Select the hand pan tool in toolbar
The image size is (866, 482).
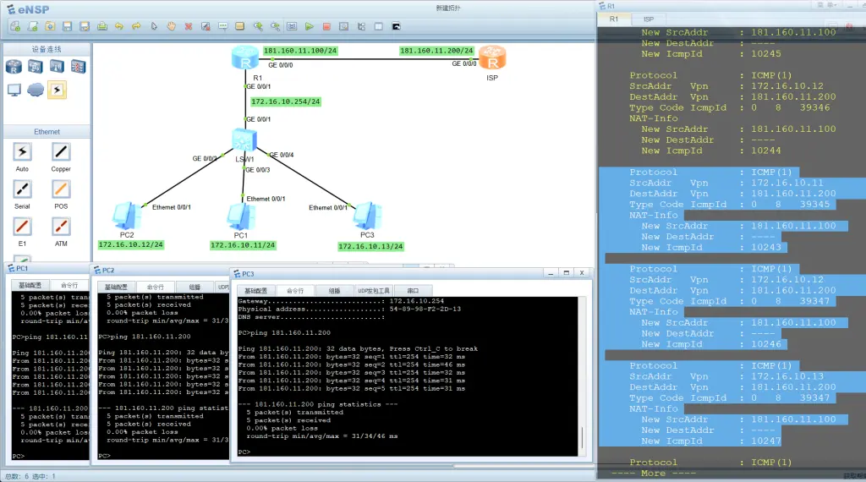171,26
